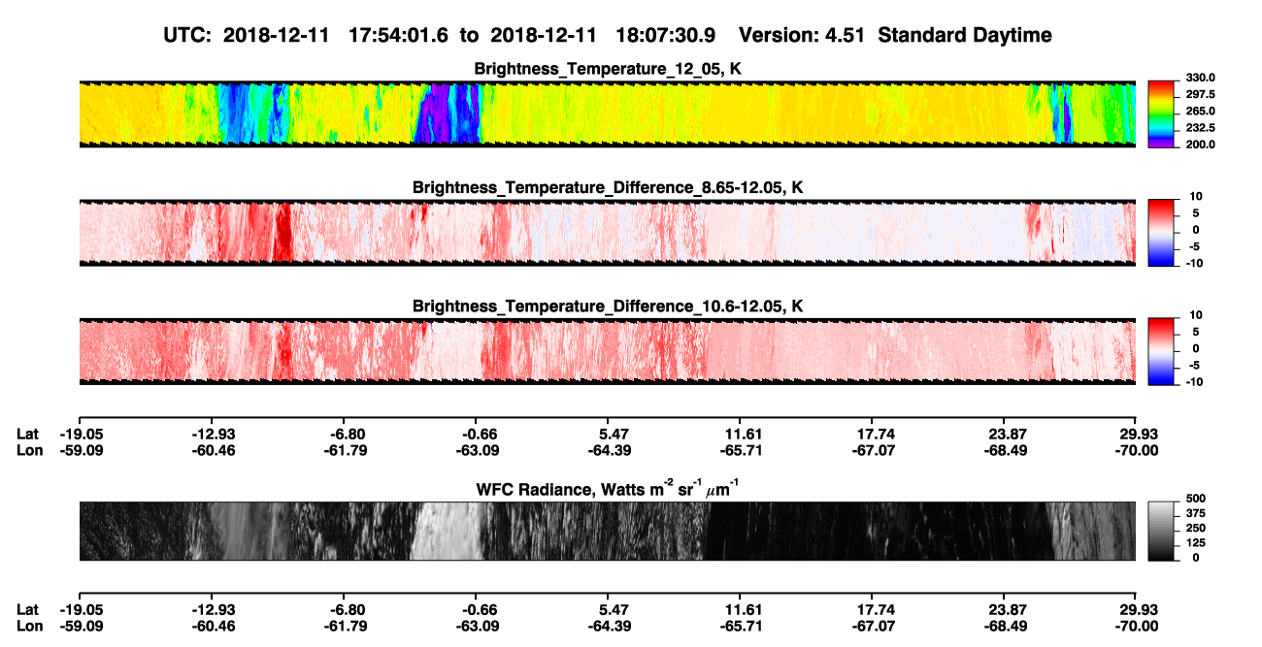Click latitude 11.61 on the bottom axis

click(x=742, y=610)
